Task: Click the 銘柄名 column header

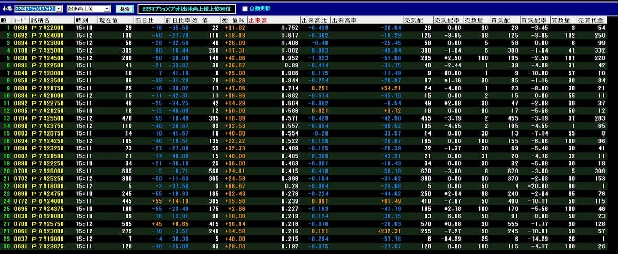Action: tap(41, 20)
